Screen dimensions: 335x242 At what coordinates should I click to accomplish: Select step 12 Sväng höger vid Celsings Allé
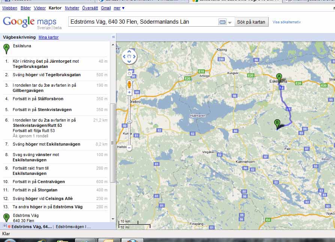pos(55,198)
